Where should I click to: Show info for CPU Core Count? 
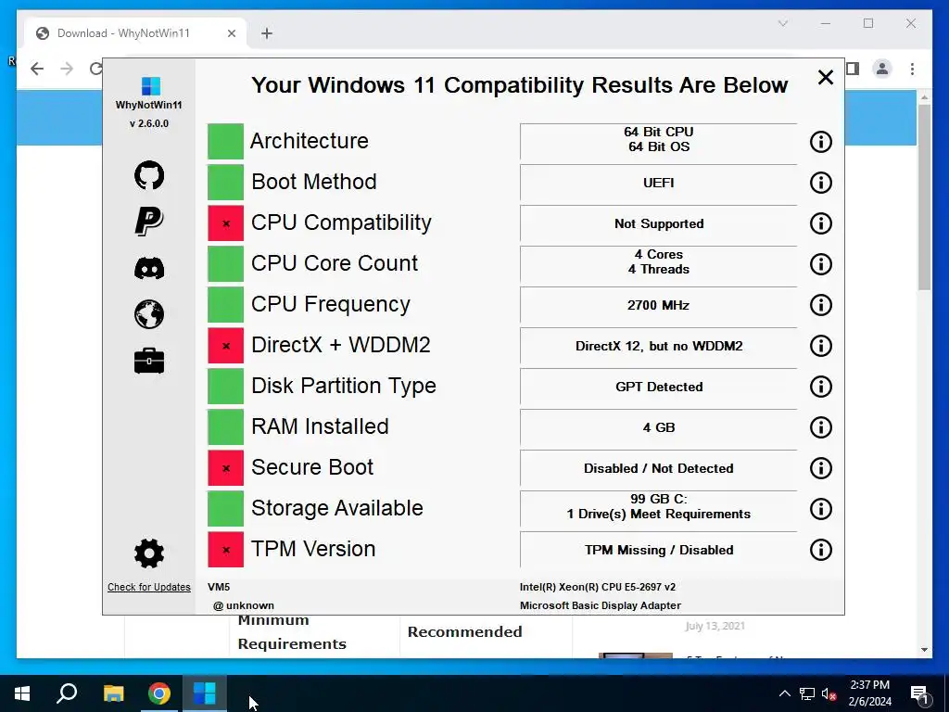coord(821,264)
